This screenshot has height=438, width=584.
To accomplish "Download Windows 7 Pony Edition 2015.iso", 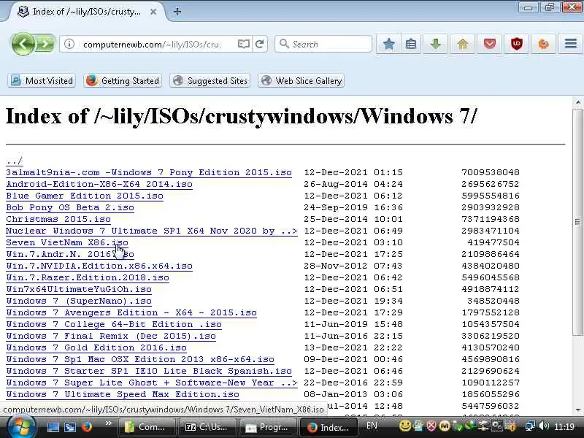I will pos(149,172).
